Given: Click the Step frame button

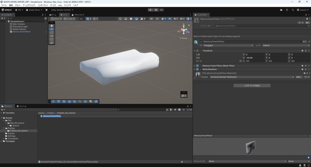Looking at the screenshot, I should click(x=162, y=10).
